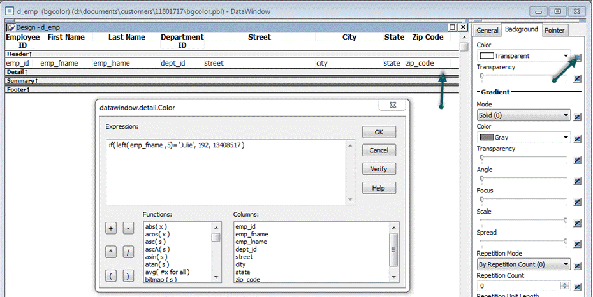Click expression icon beside Mode dropdown

point(577,117)
